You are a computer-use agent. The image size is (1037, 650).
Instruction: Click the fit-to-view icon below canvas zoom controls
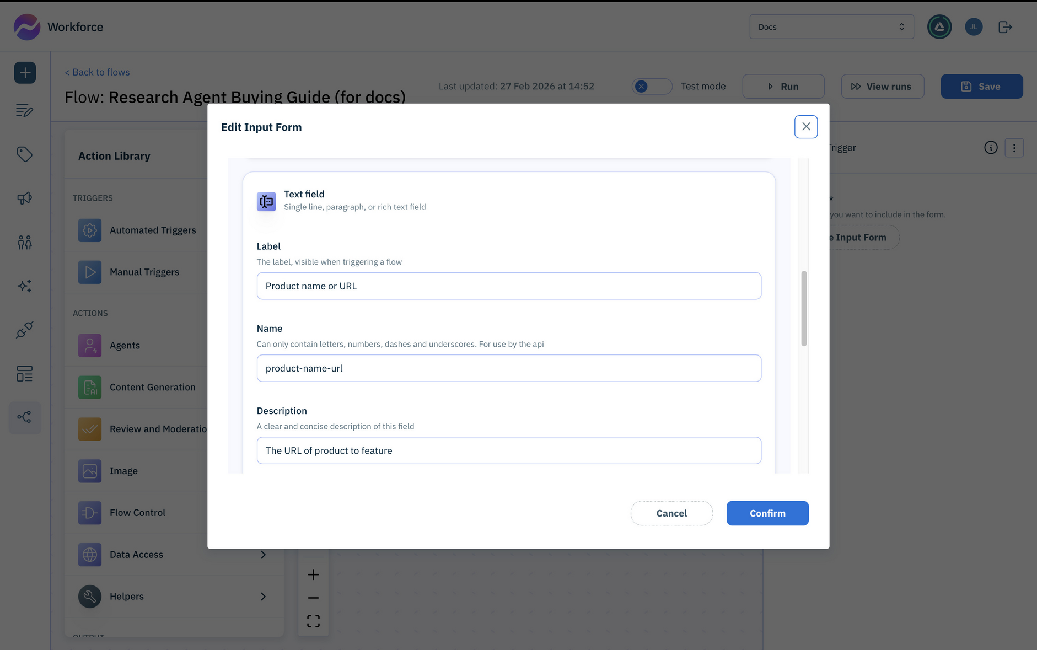tap(313, 621)
